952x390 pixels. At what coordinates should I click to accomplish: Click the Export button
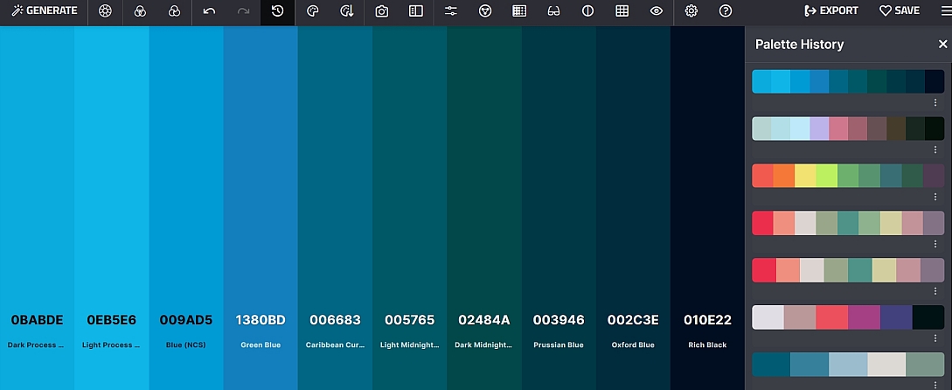tap(831, 11)
